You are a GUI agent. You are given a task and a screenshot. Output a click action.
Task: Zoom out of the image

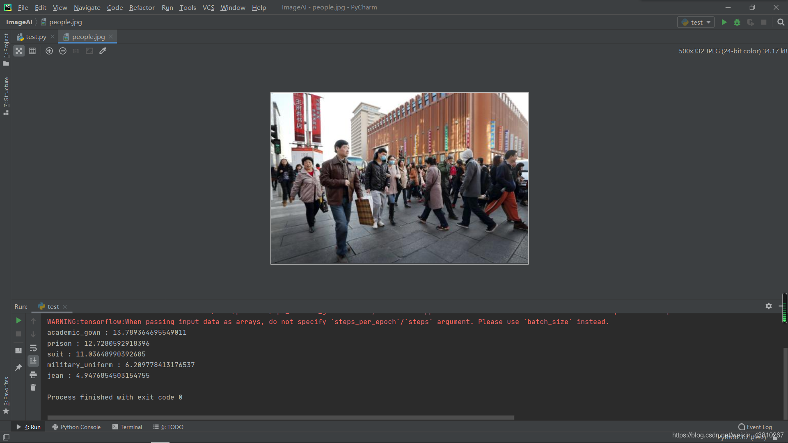coord(63,51)
